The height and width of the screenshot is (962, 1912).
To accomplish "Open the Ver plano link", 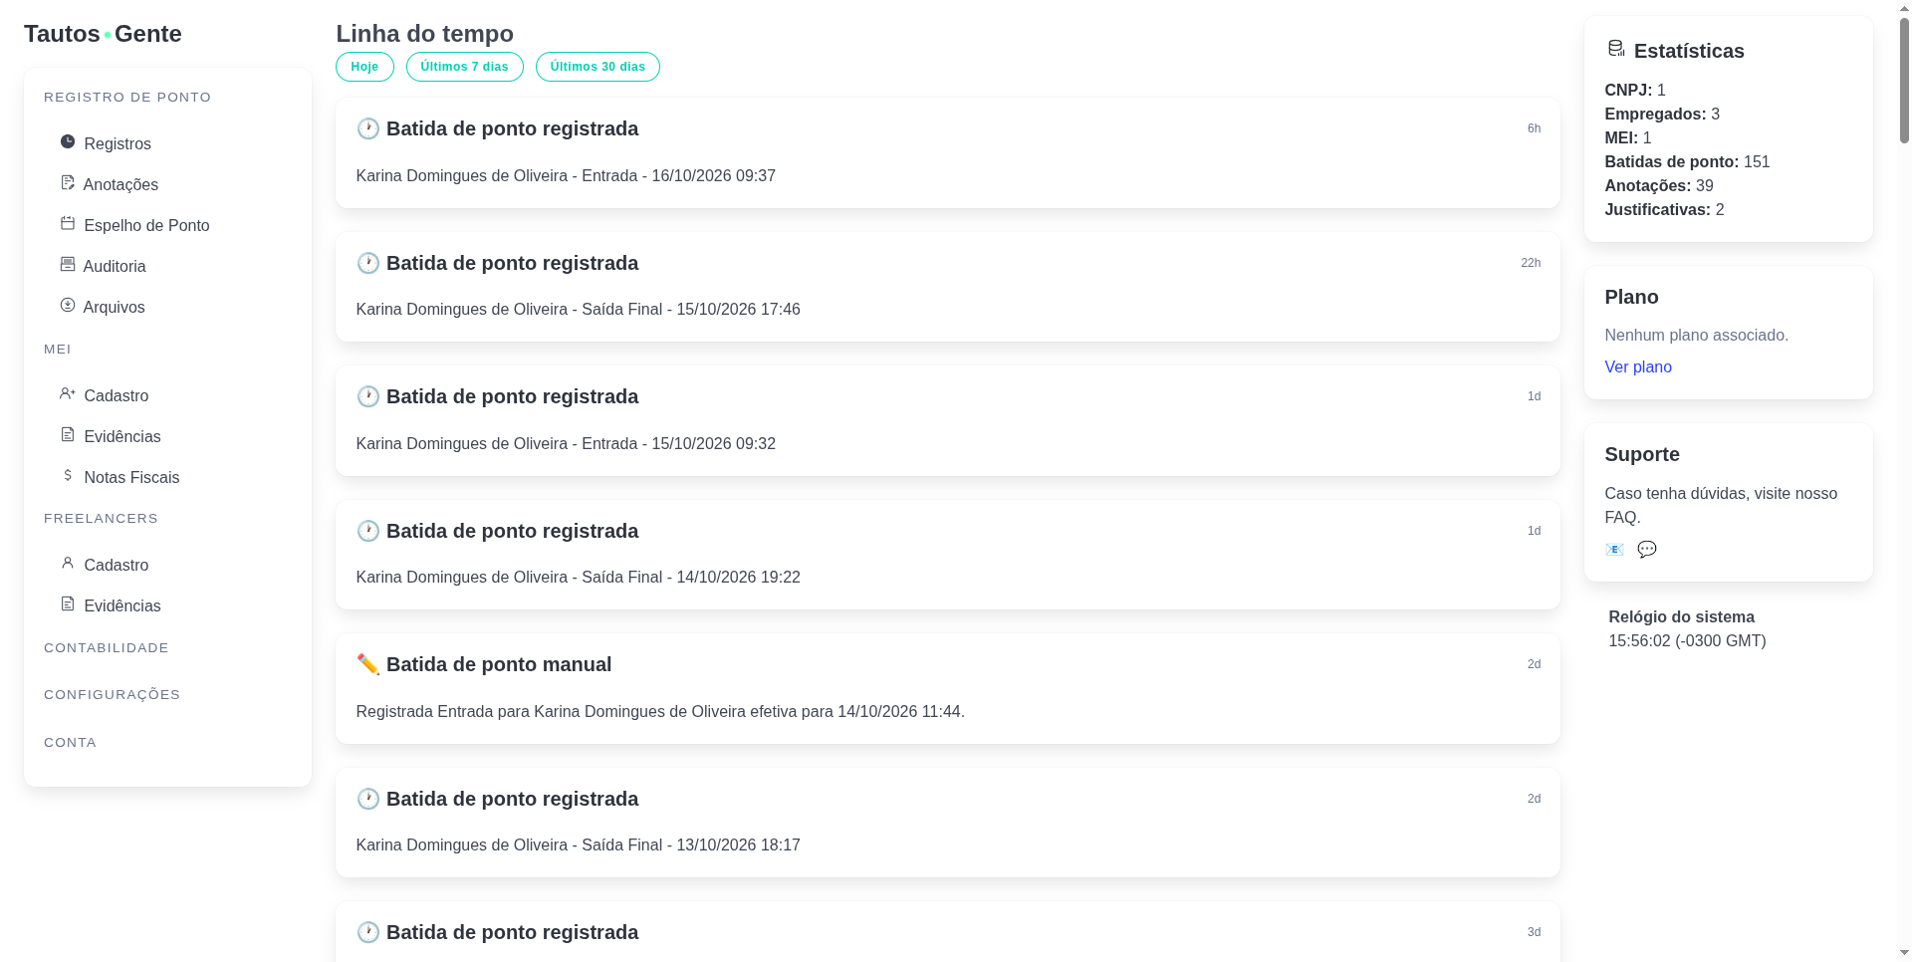I will [1638, 367].
